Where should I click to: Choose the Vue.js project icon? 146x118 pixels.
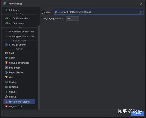coord(6,92)
